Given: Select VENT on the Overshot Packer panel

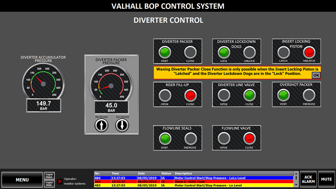Looking at the screenshot, I should click(x=283, y=95).
